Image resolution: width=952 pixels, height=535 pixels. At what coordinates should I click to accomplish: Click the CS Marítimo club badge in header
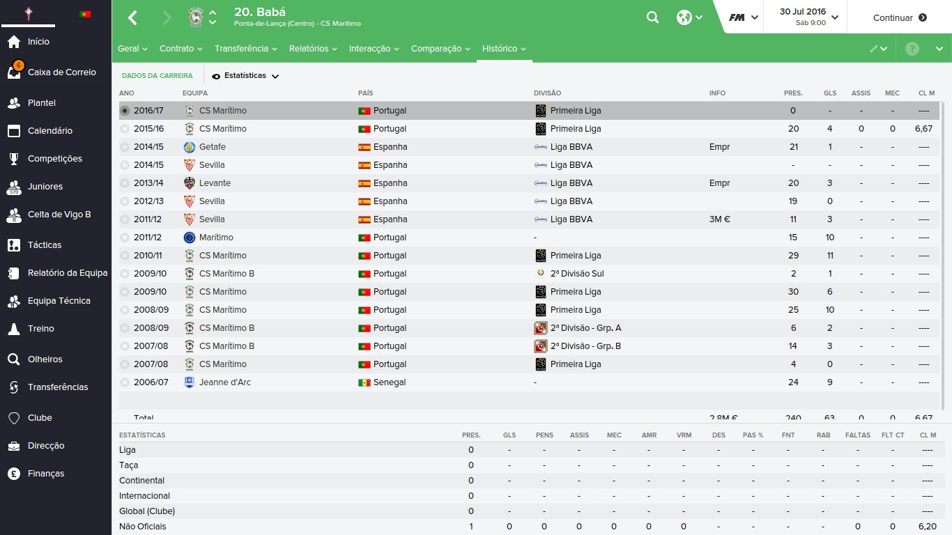point(196,17)
